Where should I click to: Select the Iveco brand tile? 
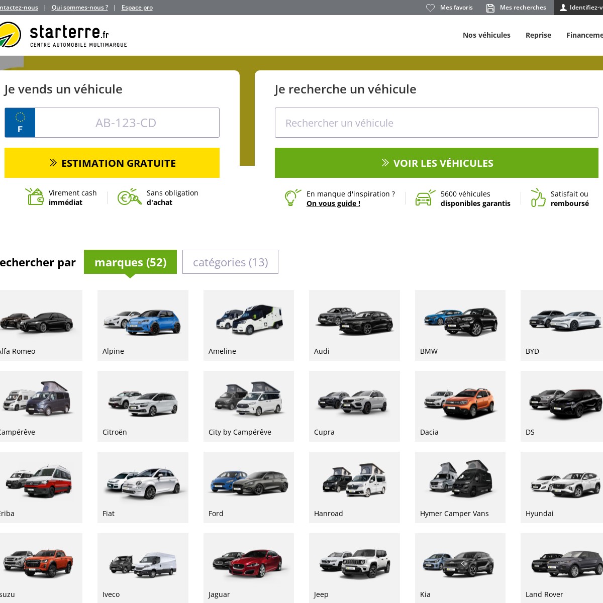[x=143, y=568]
